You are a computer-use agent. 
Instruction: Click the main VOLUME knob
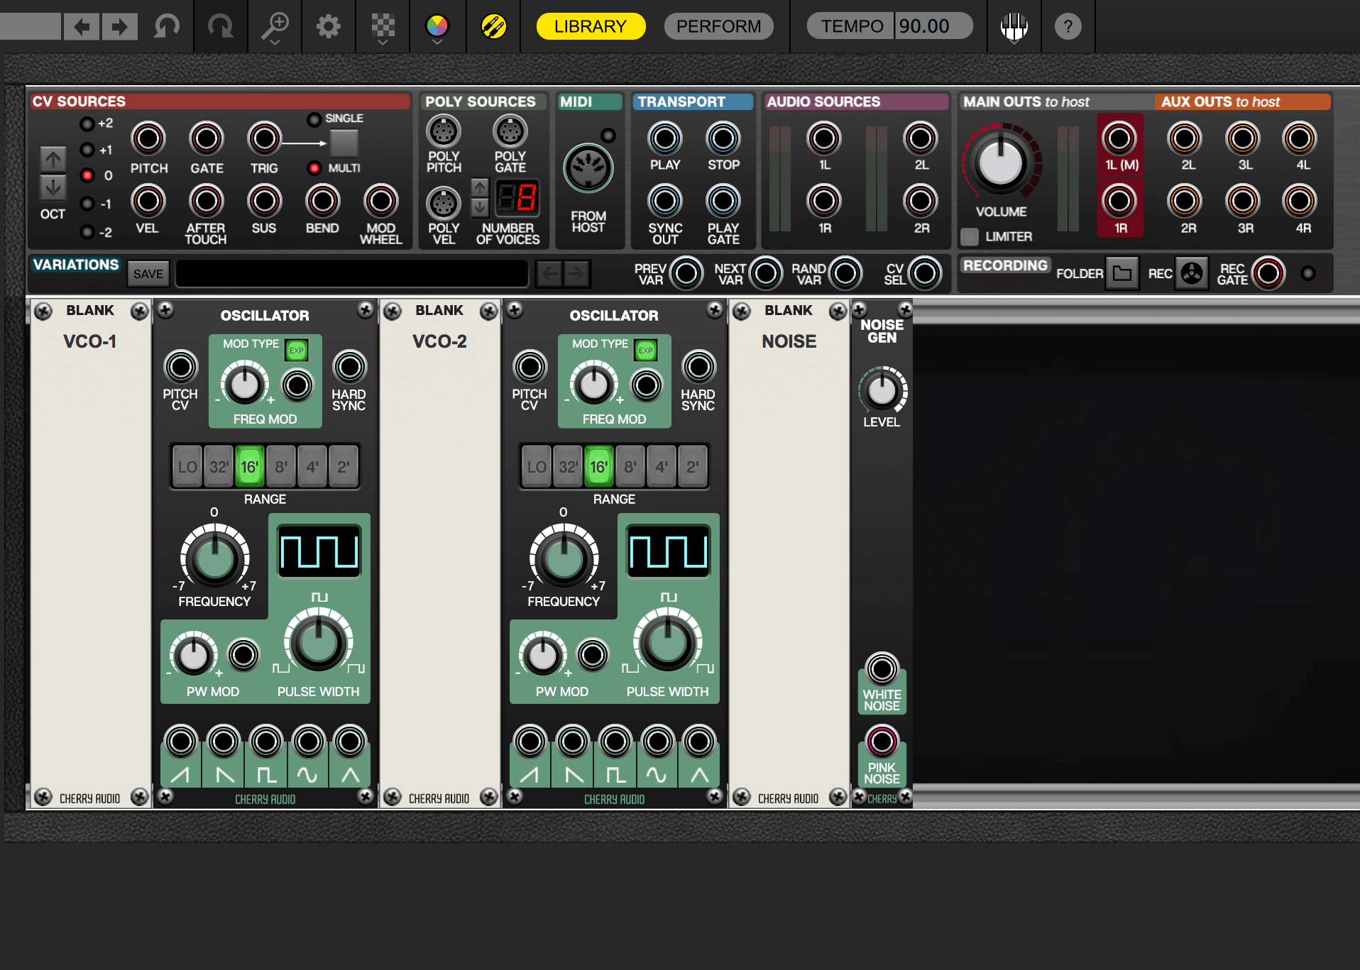pyautogui.click(x=1000, y=163)
